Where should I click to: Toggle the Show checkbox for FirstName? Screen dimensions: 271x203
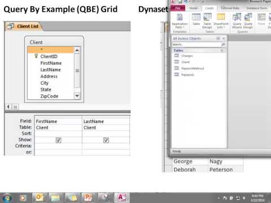click(x=58, y=140)
